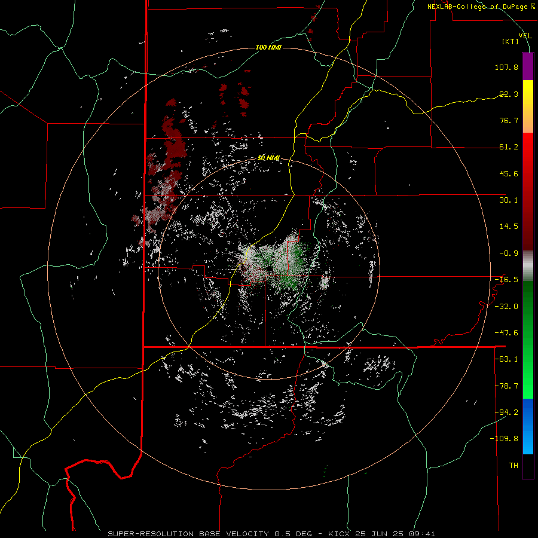Click the 76.7 velocity scale value
This screenshot has width=538, height=538.
[x=509, y=120]
